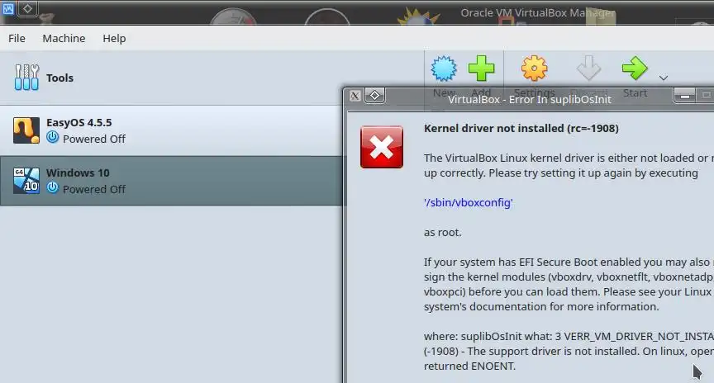Click 'Powered Off' text under EasyOS 4.5.5

coord(94,139)
